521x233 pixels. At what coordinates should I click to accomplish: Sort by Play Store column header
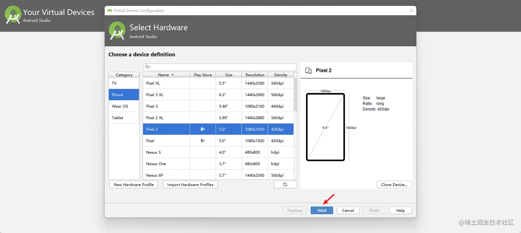203,75
